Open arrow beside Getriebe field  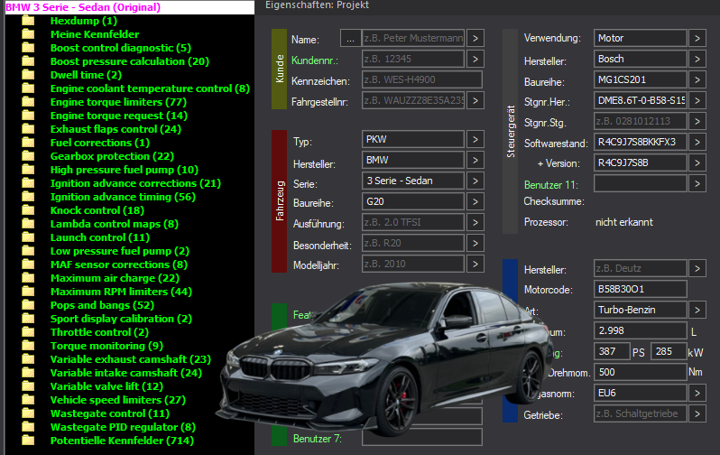tap(697, 413)
